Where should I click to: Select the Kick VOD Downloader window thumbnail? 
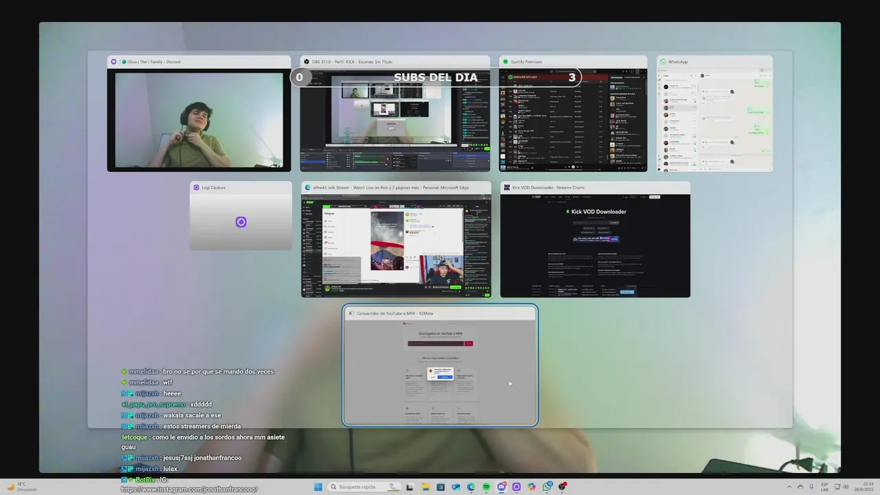[x=595, y=239]
